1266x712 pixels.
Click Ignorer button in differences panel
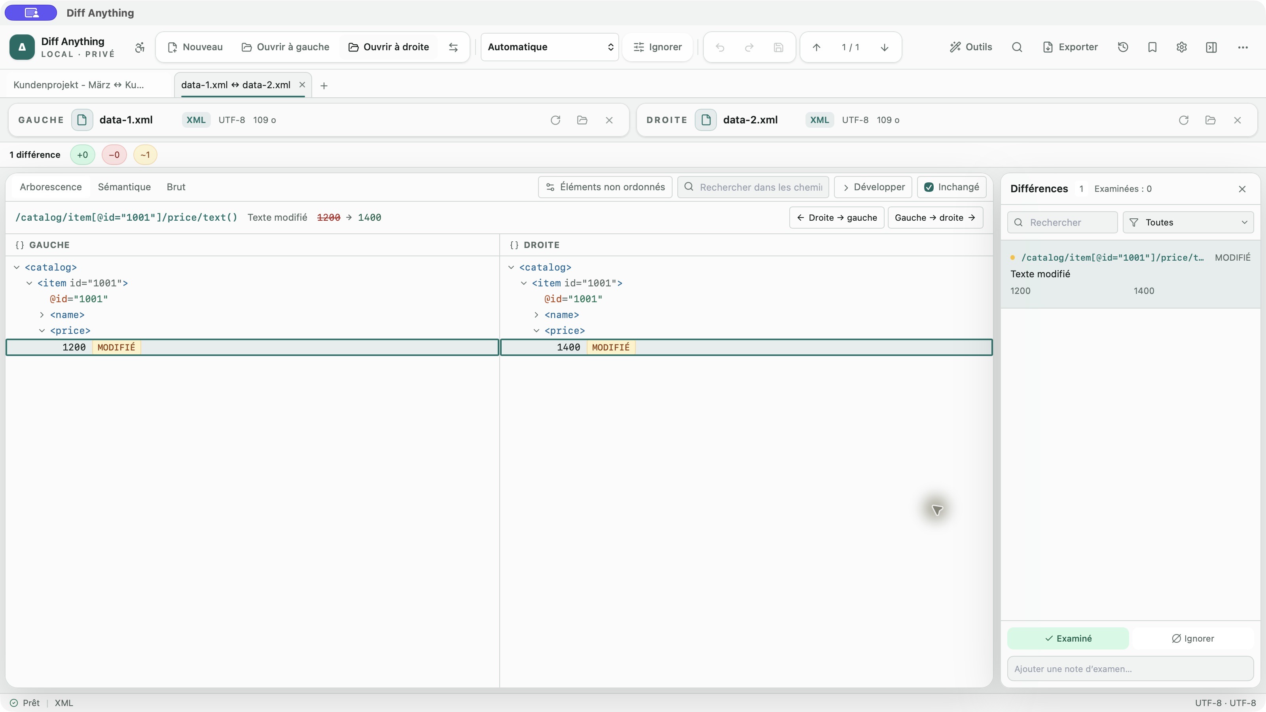(x=1193, y=638)
